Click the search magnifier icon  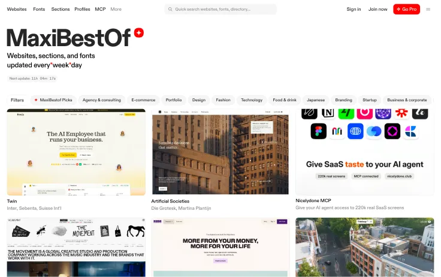[170, 9]
